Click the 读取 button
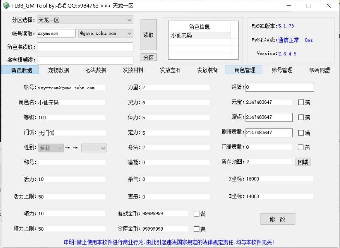The height and width of the screenshot is (248, 340). (148, 35)
